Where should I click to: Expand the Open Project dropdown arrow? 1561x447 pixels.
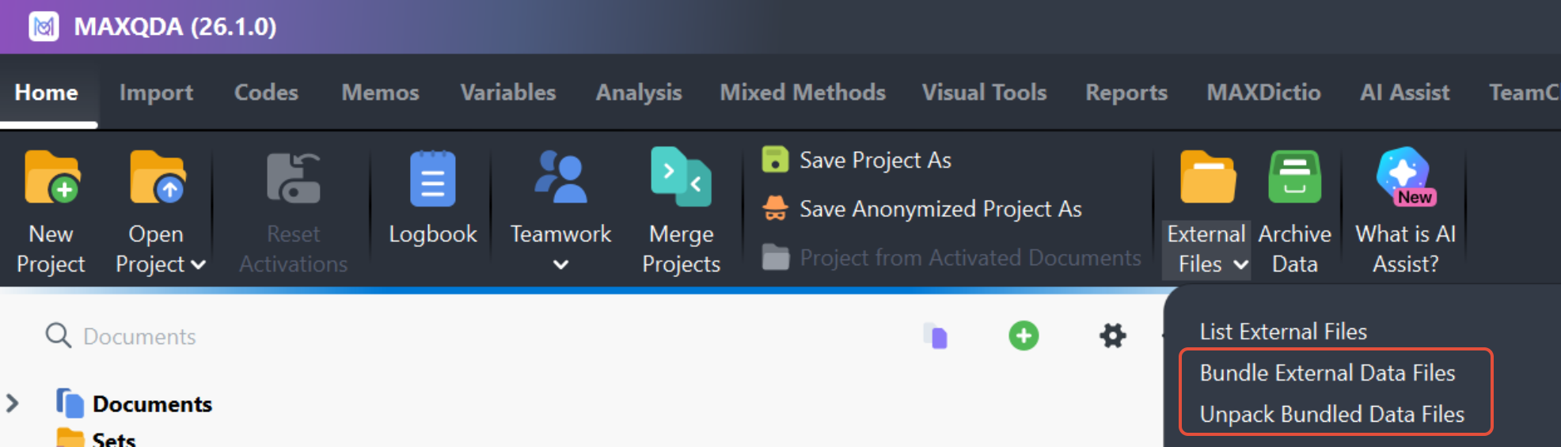198,265
